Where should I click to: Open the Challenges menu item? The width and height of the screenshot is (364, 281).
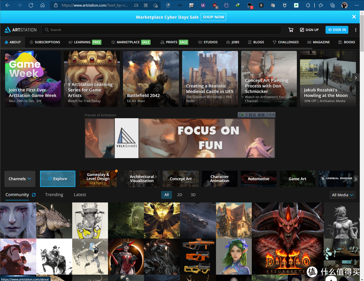pyautogui.click(x=286, y=42)
